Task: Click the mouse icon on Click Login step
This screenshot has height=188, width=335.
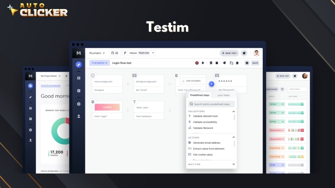Action: [x=93, y=102]
